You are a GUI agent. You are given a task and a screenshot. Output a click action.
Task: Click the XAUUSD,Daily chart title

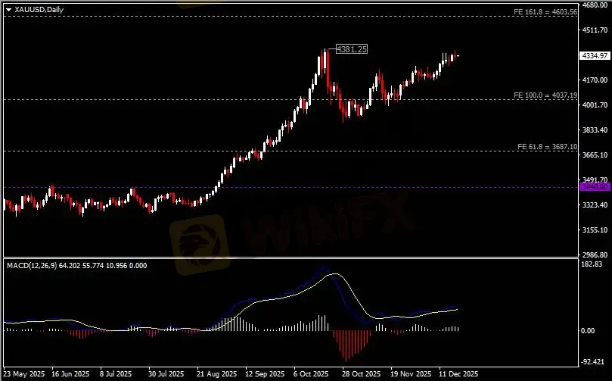click(39, 10)
